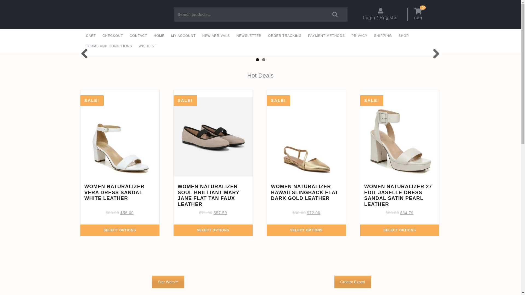Open SHIPPING menu item
This screenshot has height=295, width=525.
(383, 36)
